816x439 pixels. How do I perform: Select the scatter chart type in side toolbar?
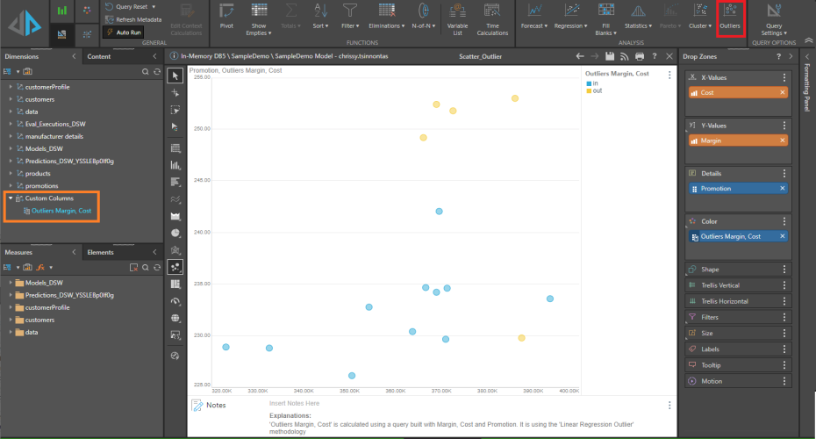(175, 267)
